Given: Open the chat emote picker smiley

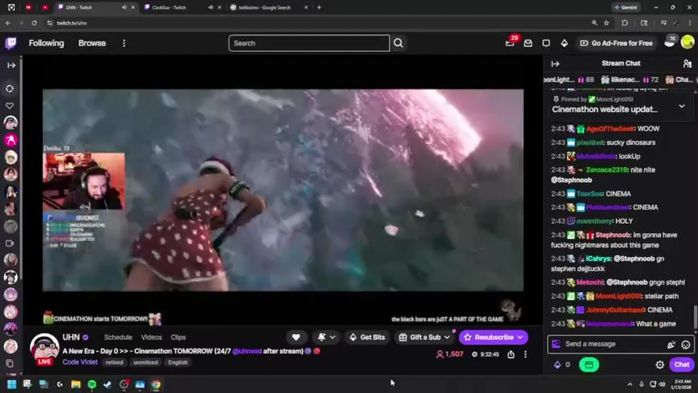Looking at the screenshot, I should click(x=685, y=344).
